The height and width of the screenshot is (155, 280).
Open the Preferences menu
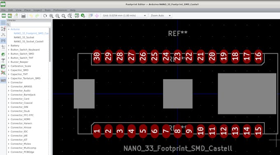point(60,10)
